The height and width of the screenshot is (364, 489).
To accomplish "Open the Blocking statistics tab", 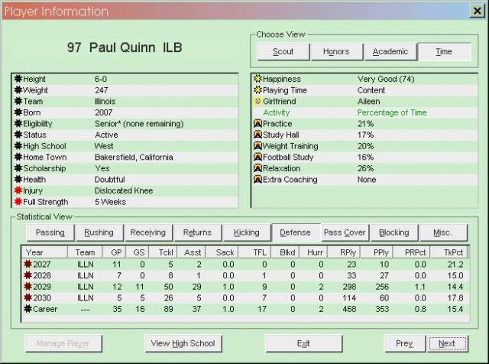I will click(x=394, y=232).
